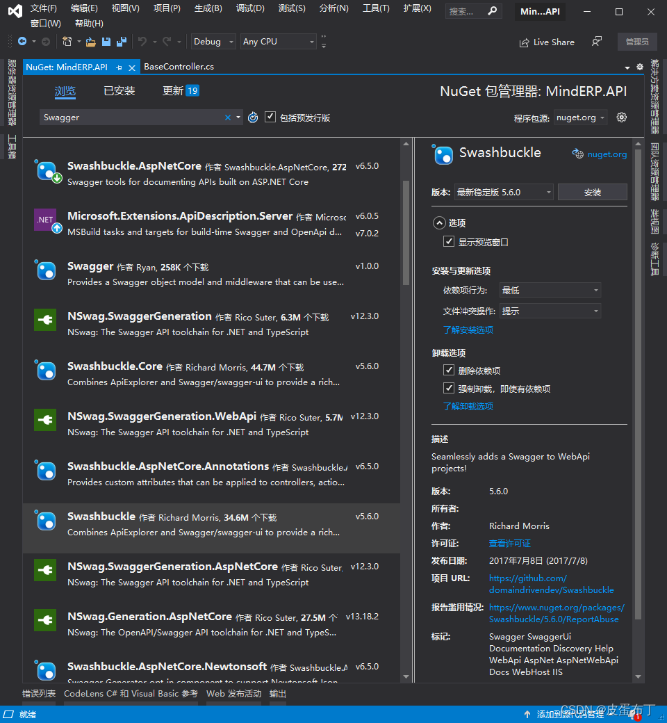Image resolution: width=667 pixels, height=723 pixels.
Task: Click the save all files icon
Action: click(122, 42)
